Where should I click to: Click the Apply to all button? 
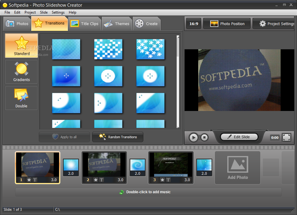[x=64, y=137]
